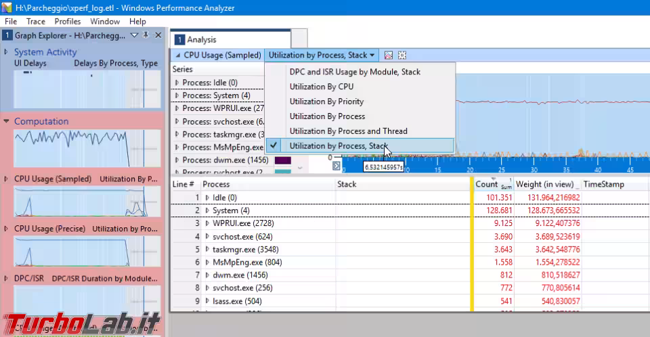650x337 pixels.
Task: Switch to the Analysis tab
Action: [230, 39]
